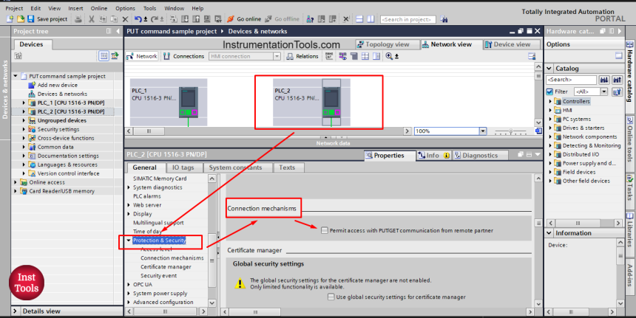
Task: Click the table grid icon in network toolbar
Action: pos(365,56)
